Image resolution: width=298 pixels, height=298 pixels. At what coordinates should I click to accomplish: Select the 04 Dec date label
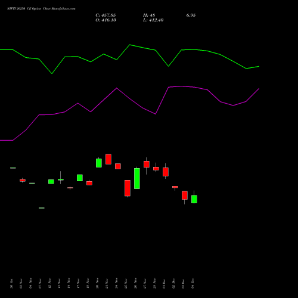click(193, 284)
